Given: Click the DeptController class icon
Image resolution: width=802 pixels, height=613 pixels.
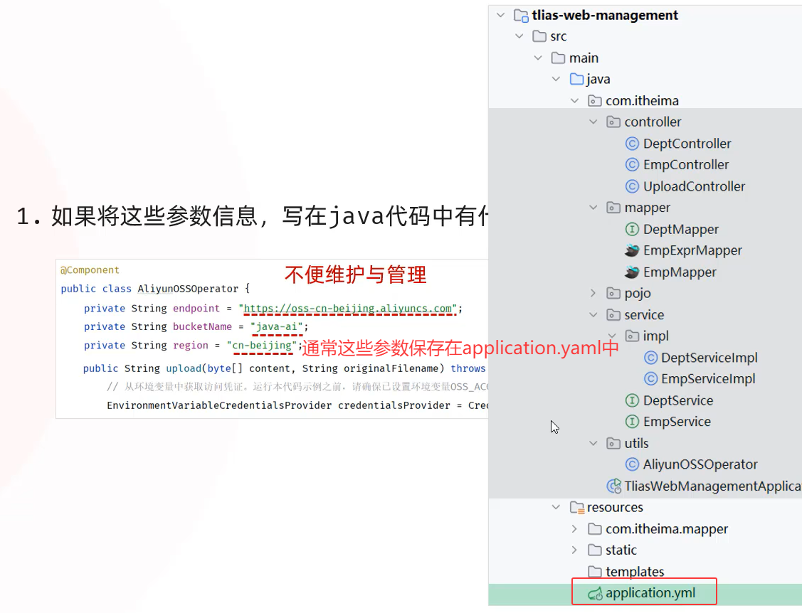Looking at the screenshot, I should point(632,144).
